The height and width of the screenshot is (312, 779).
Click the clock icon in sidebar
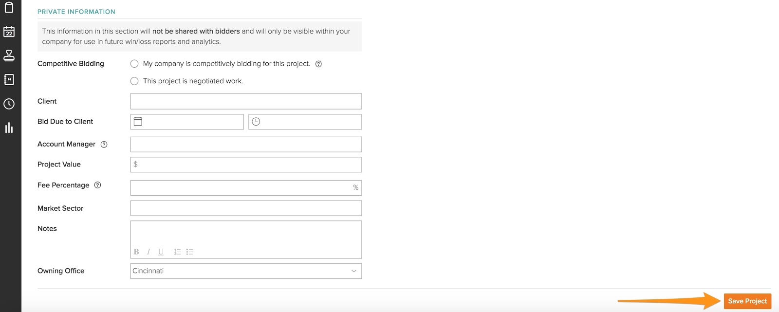click(x=9, y=104)
